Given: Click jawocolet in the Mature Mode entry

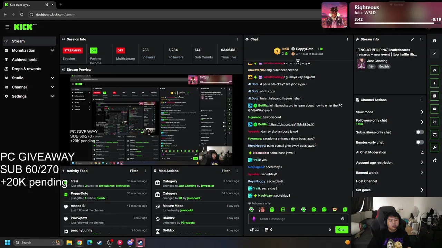Looking at the screenshot, I should pyautogui.click(x=187, y=210).
